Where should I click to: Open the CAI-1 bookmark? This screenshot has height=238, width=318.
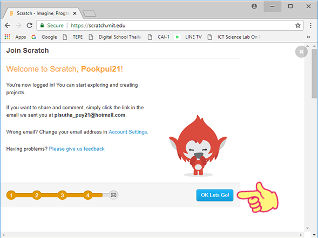click(x=159, y=37)
